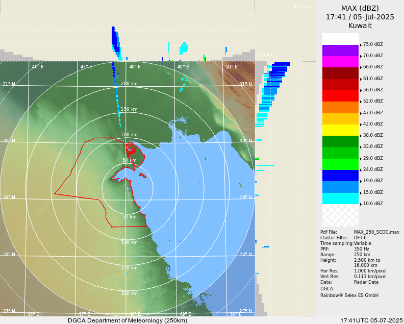The image size is (404, 324).
Task: Click the '2.5 km' height label
Action: pos(266,55)
